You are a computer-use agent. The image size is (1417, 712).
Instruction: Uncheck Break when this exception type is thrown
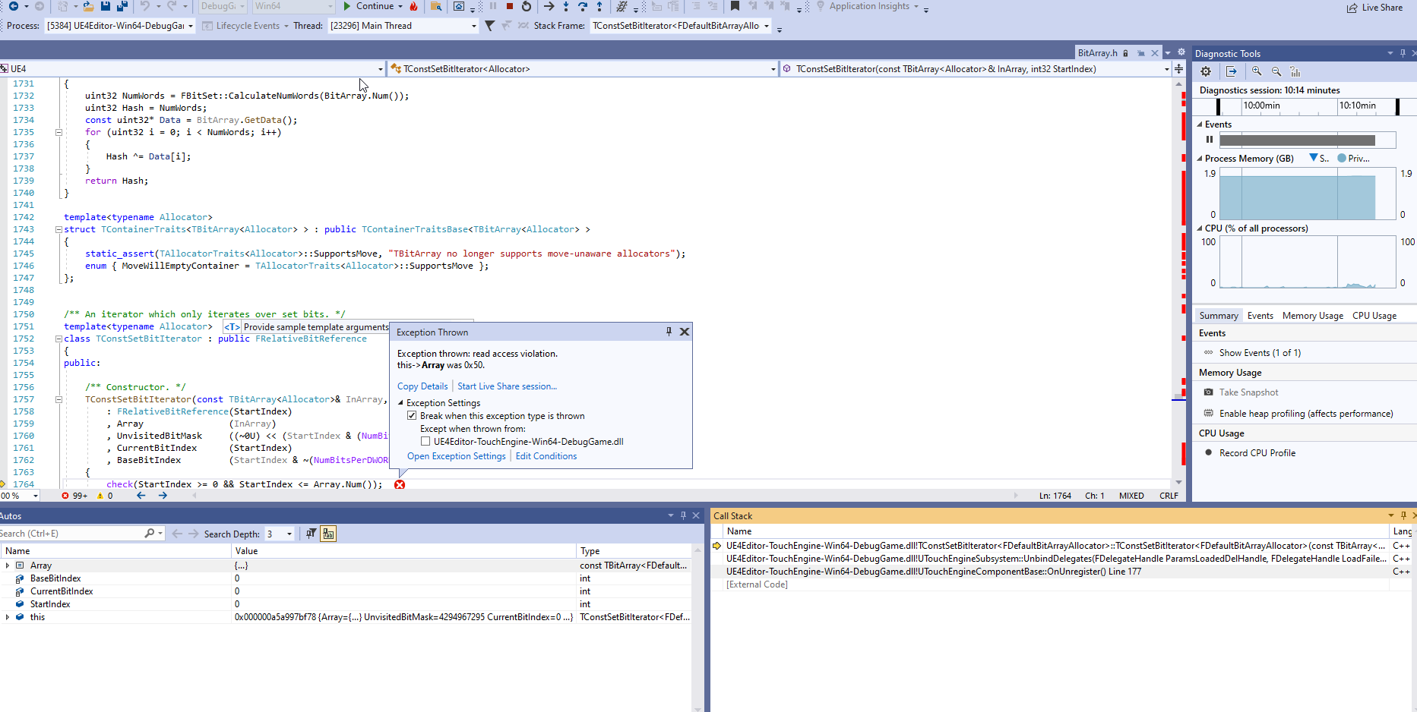click(412, 416)
